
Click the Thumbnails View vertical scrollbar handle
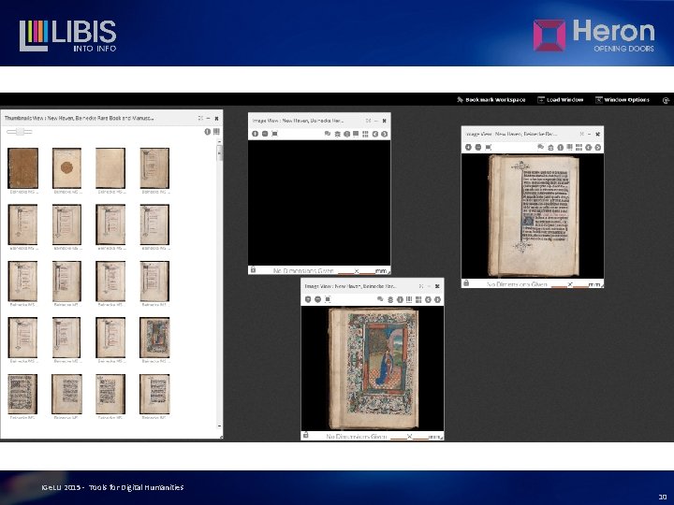point(220,152)
